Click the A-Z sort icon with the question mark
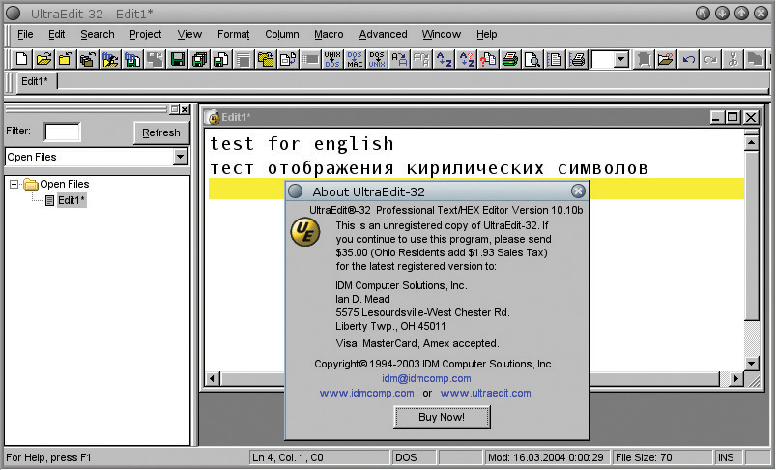The height and width of the screenshot is (470, 776). 466,60
